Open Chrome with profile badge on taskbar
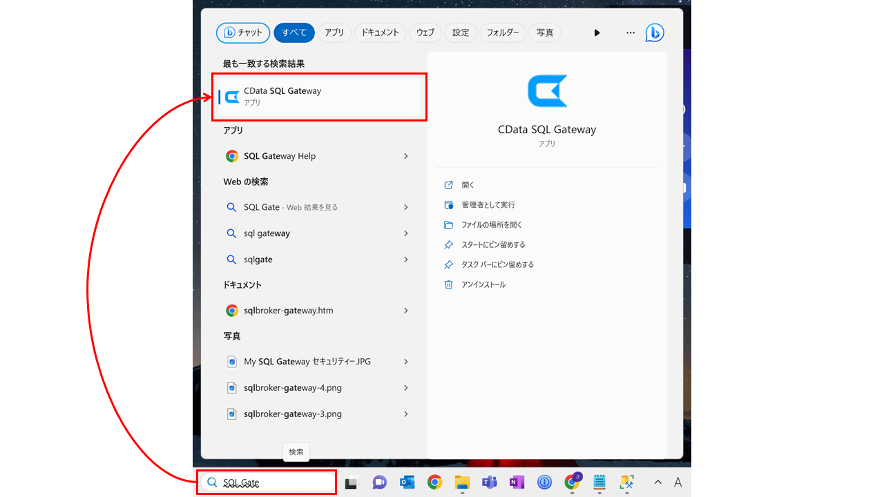This screenshot has width=884, height=497. [573, 482]
